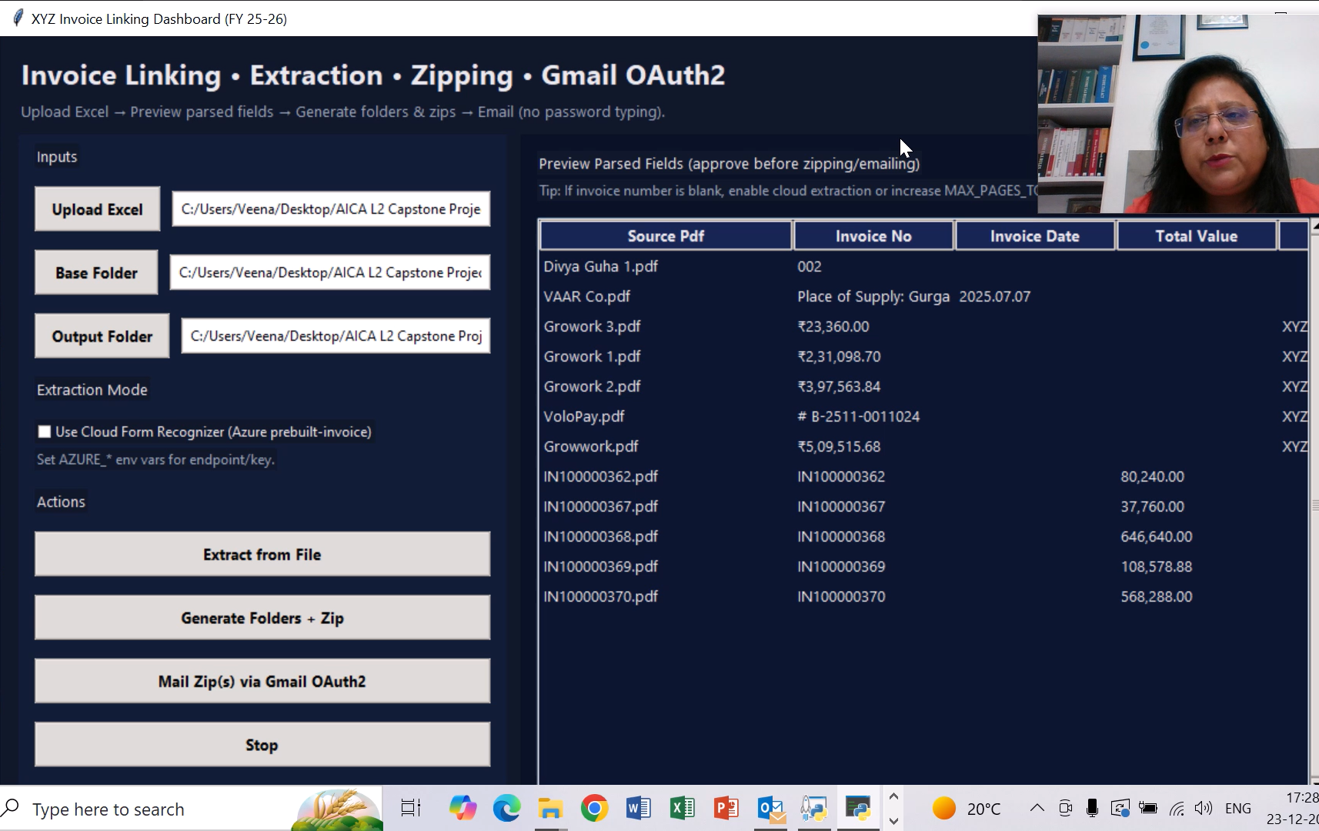The width and height of the screenshot is (1319, 831).
Task: Click the Upload Excel button
Action: [98, 209]
